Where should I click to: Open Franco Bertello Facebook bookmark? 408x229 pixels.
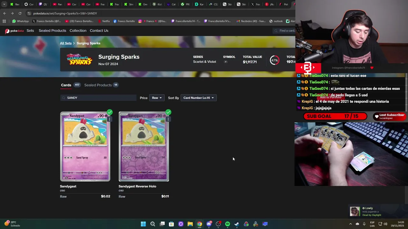[x=124, y=21]
